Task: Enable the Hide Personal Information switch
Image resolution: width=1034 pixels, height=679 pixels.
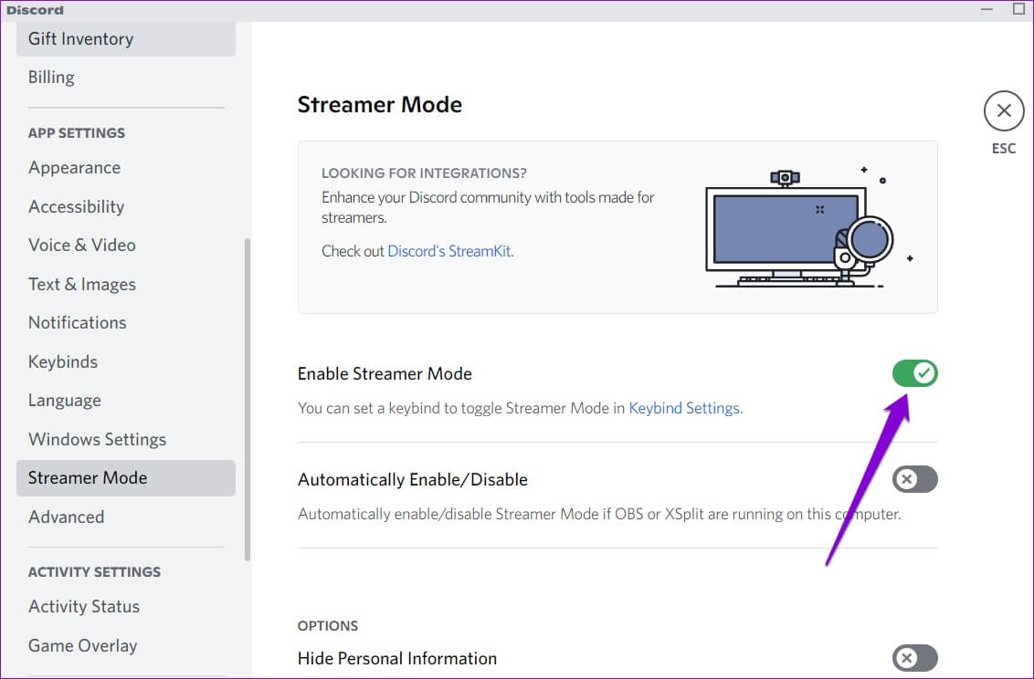Action: [x=914, y=657]
